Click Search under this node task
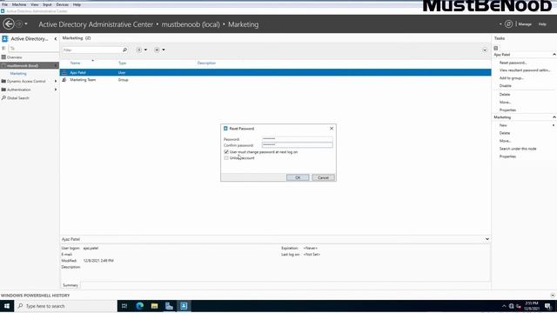The image size is (557, 313). (x=518, y=149)
